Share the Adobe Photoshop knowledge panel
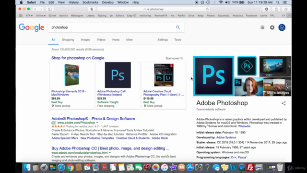 click(283, 103)
